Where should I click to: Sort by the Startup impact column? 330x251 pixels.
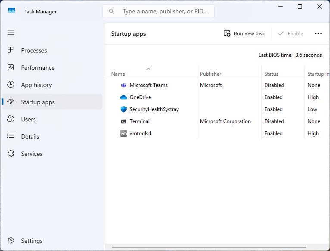(x=318, y=72)
